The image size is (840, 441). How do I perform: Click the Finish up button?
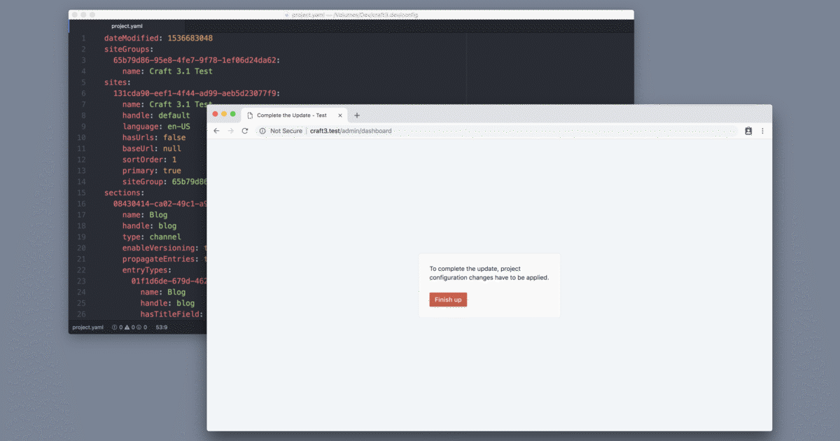tap(448, 300)
